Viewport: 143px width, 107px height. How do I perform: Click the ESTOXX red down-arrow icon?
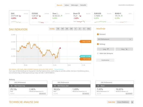click(x=40, y=16)
